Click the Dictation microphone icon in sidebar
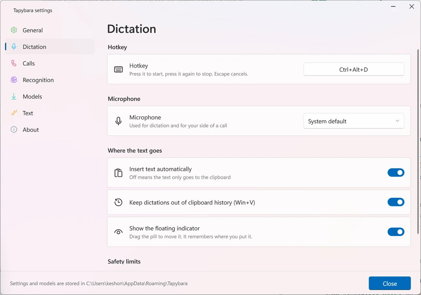421x295 pixels. 14,47
